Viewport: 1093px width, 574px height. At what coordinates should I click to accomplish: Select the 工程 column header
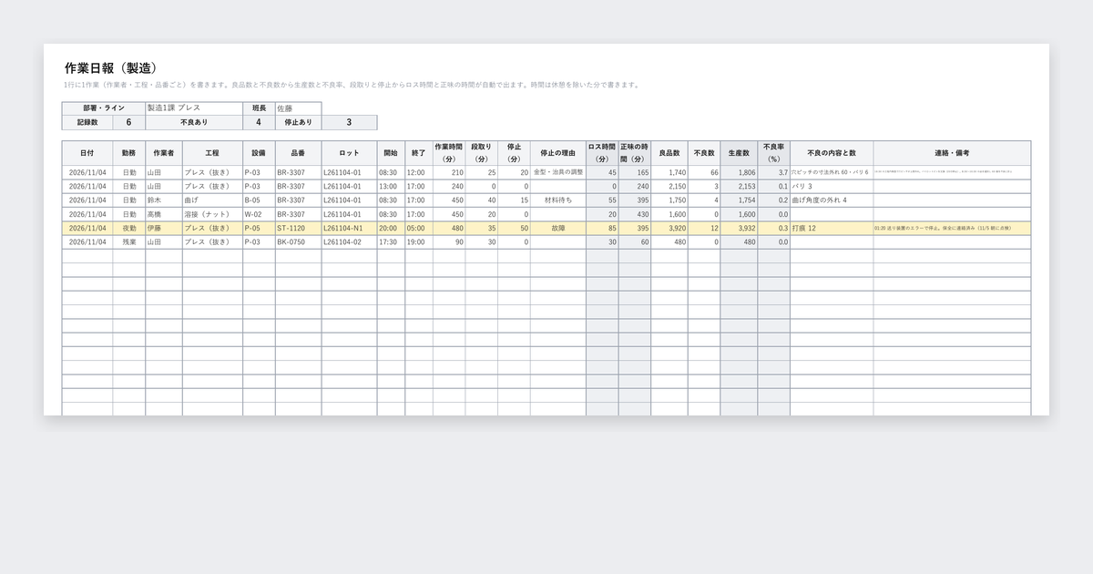coord(212,153)
